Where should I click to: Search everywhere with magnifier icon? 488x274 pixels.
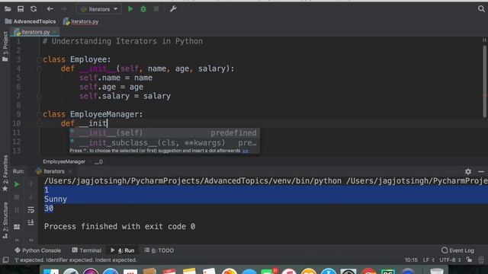(481, 8)
